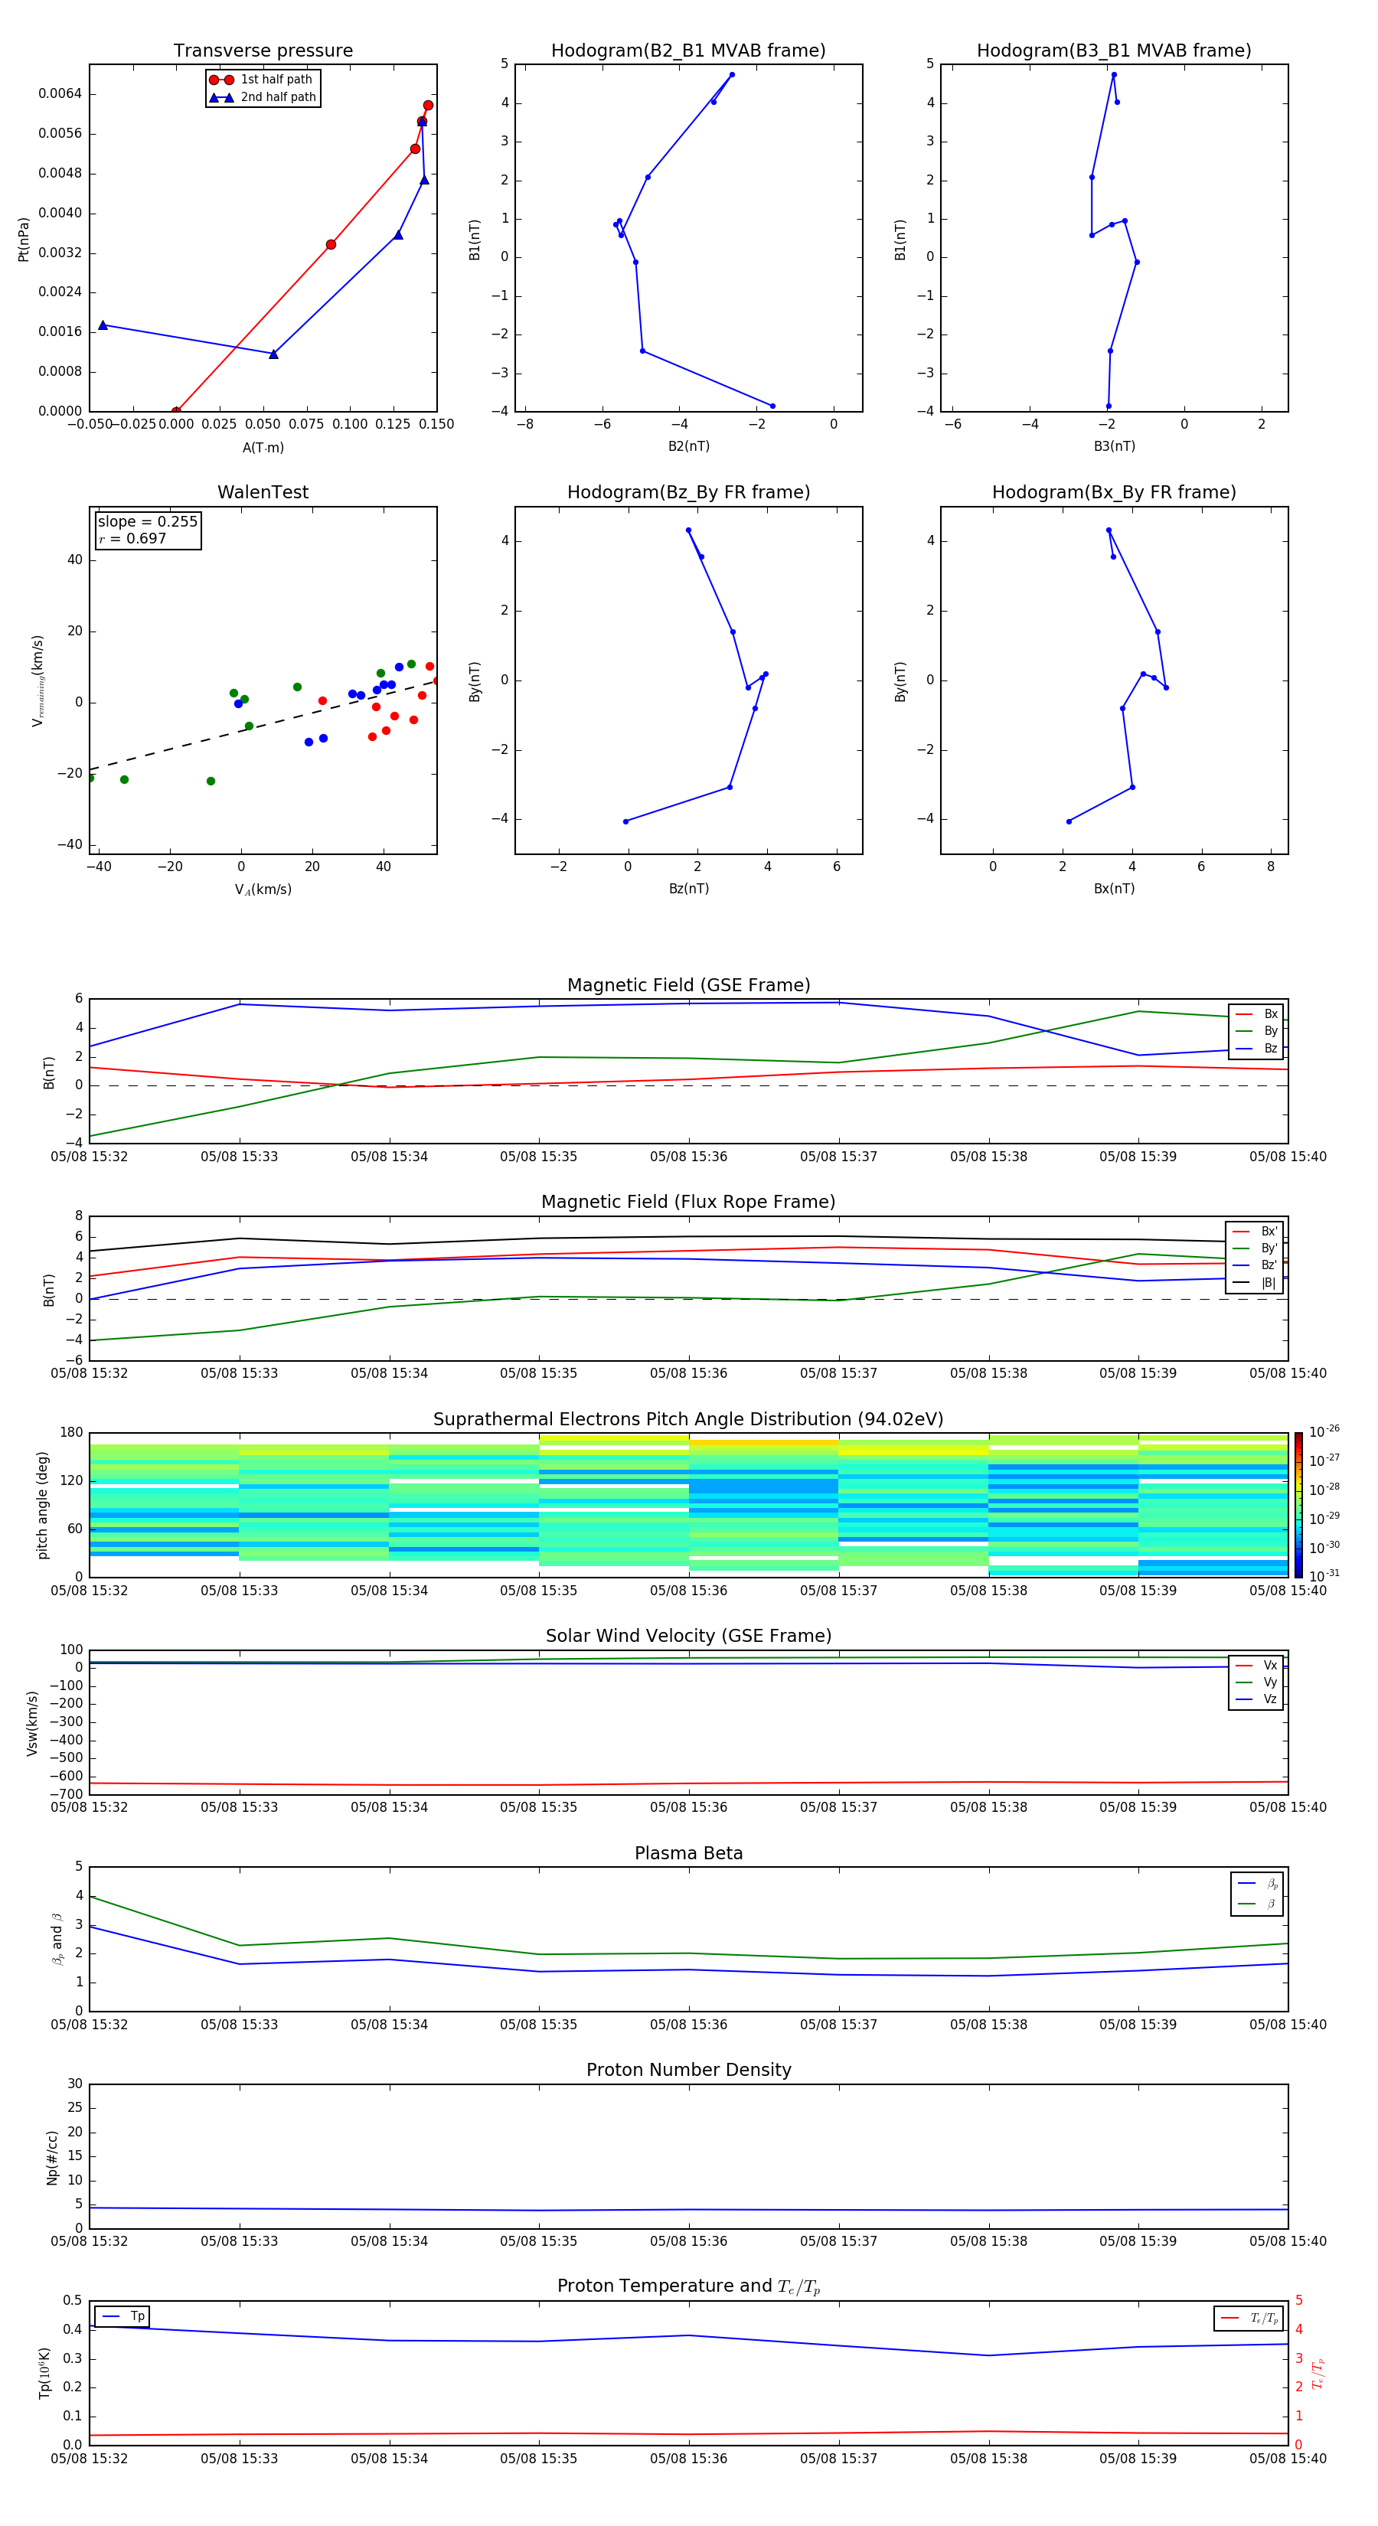
Task: Click the 'Magnetic Field (Flux Rope Frame)' title
Action: pyautogui.click(x=688, y=1203)
